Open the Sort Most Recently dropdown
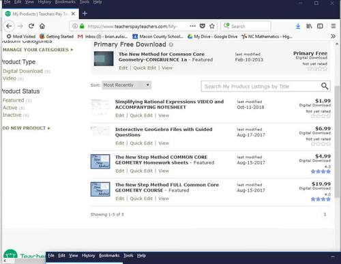This screenshot has width=341, height=264. coord(126,85)
